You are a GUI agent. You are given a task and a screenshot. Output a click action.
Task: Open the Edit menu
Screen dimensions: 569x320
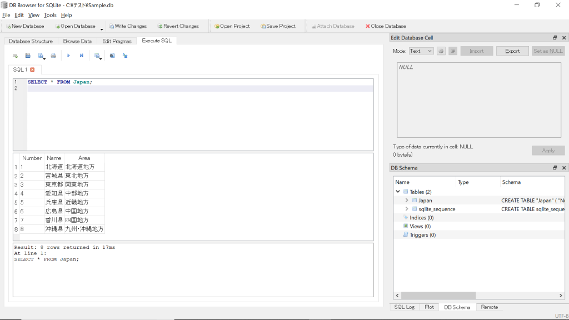tap(19, 15)
